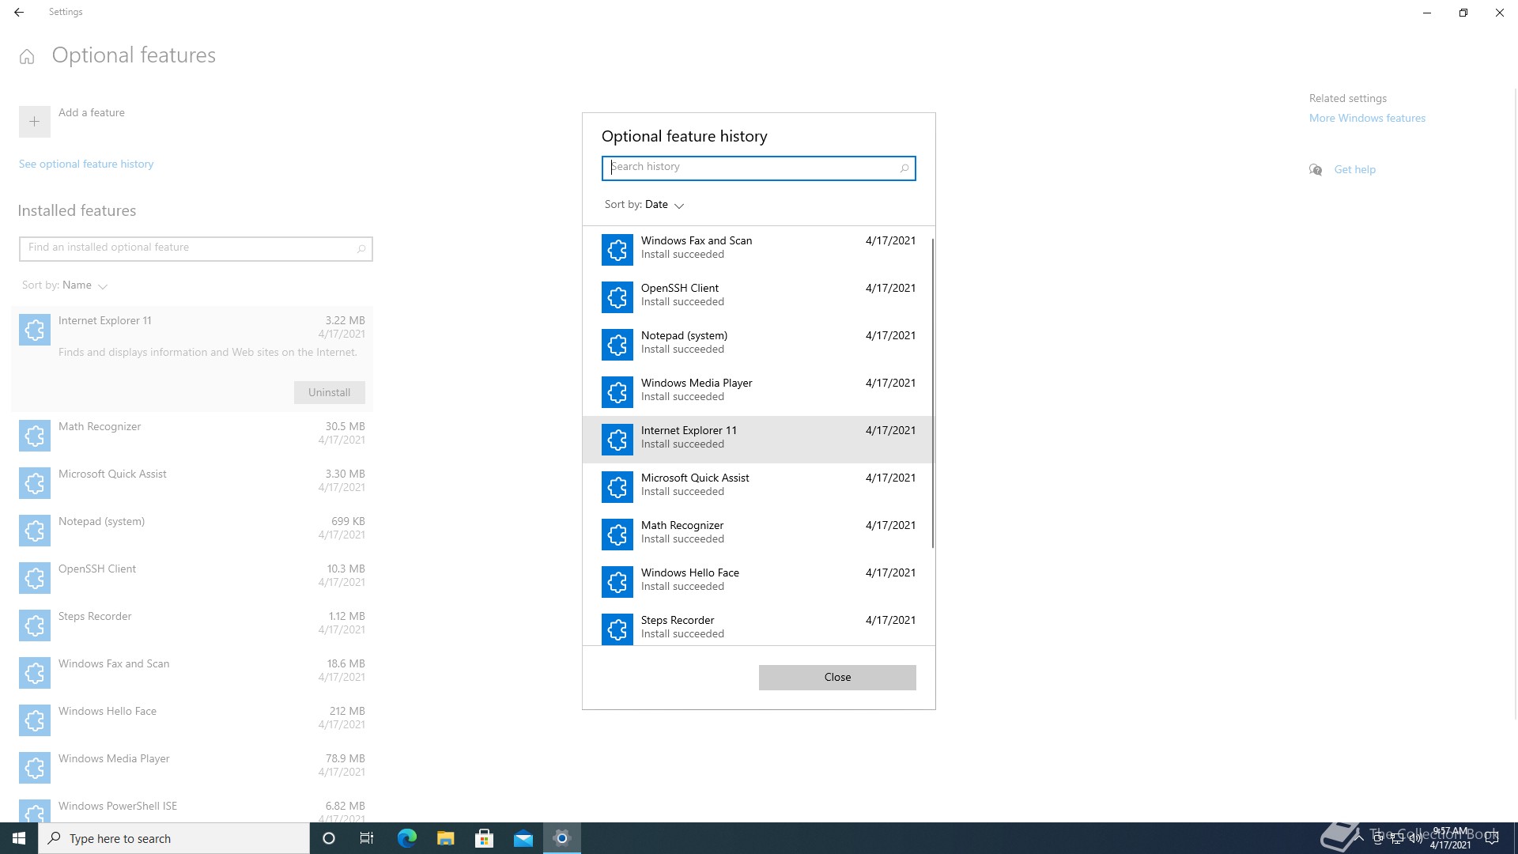The height and width of the screenshot is (854, 1518).
Task: Select Windows PowerShell ISE in installed features
Action: pos(118,807)
